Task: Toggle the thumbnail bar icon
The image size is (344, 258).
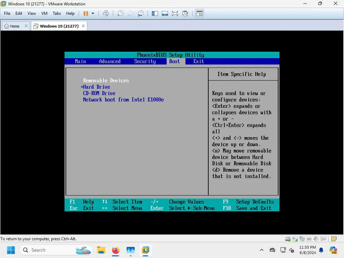Action: [x=165, y=13]
